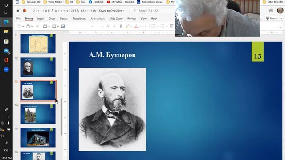Click the Cortana circle on the taskbar
Viewport: 285px width, 160px height.
click(6, 5)
